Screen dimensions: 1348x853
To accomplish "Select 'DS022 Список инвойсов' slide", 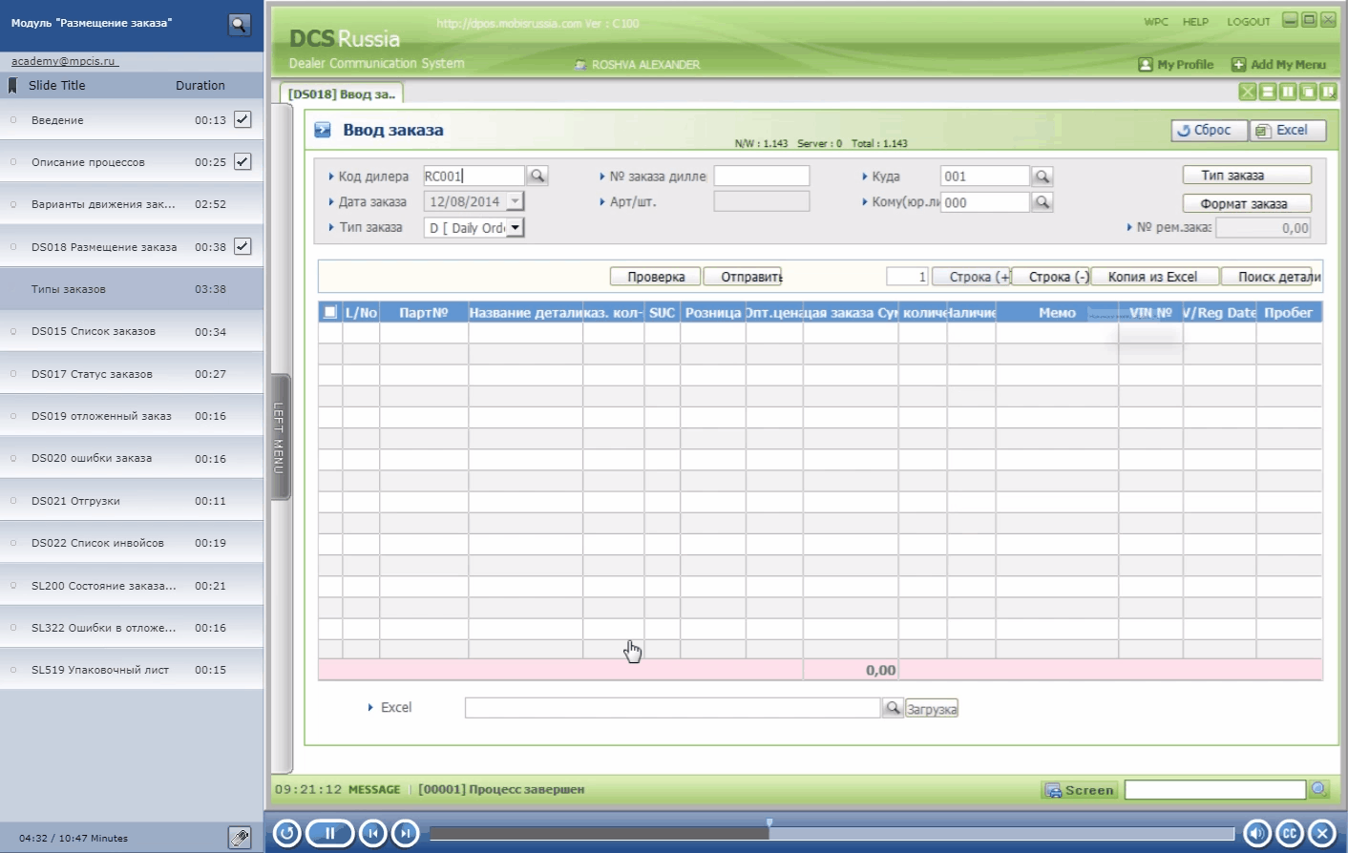I will click(132, 543).
